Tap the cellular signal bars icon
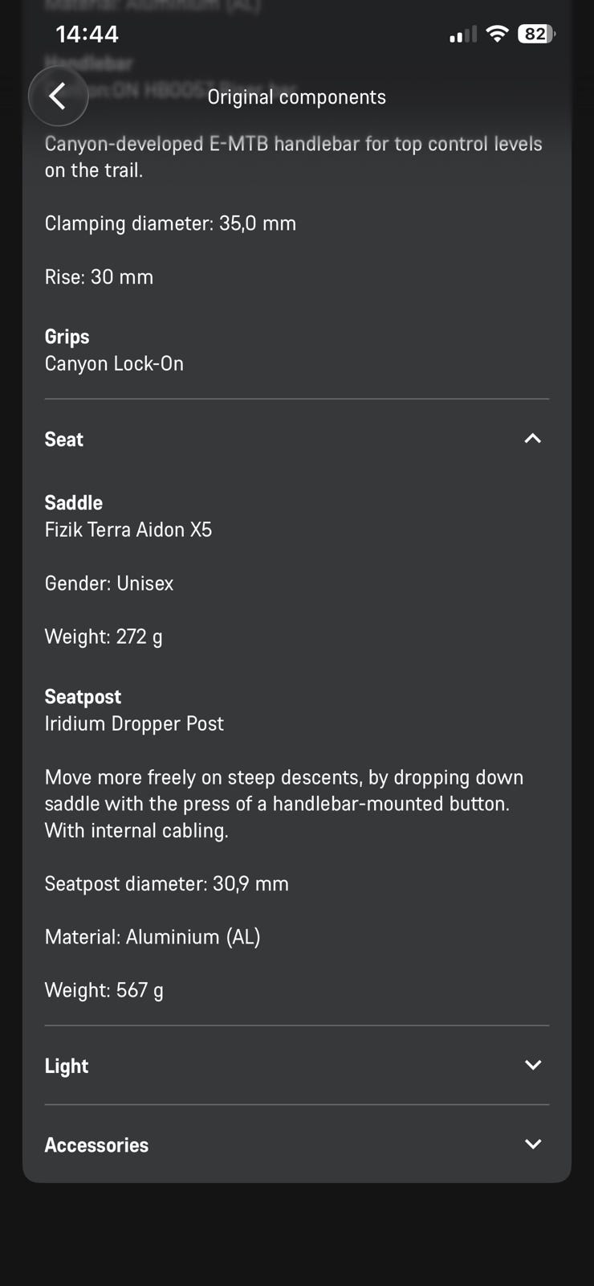Viewport: 594px width, 1286px height. (x=463, y=34)
